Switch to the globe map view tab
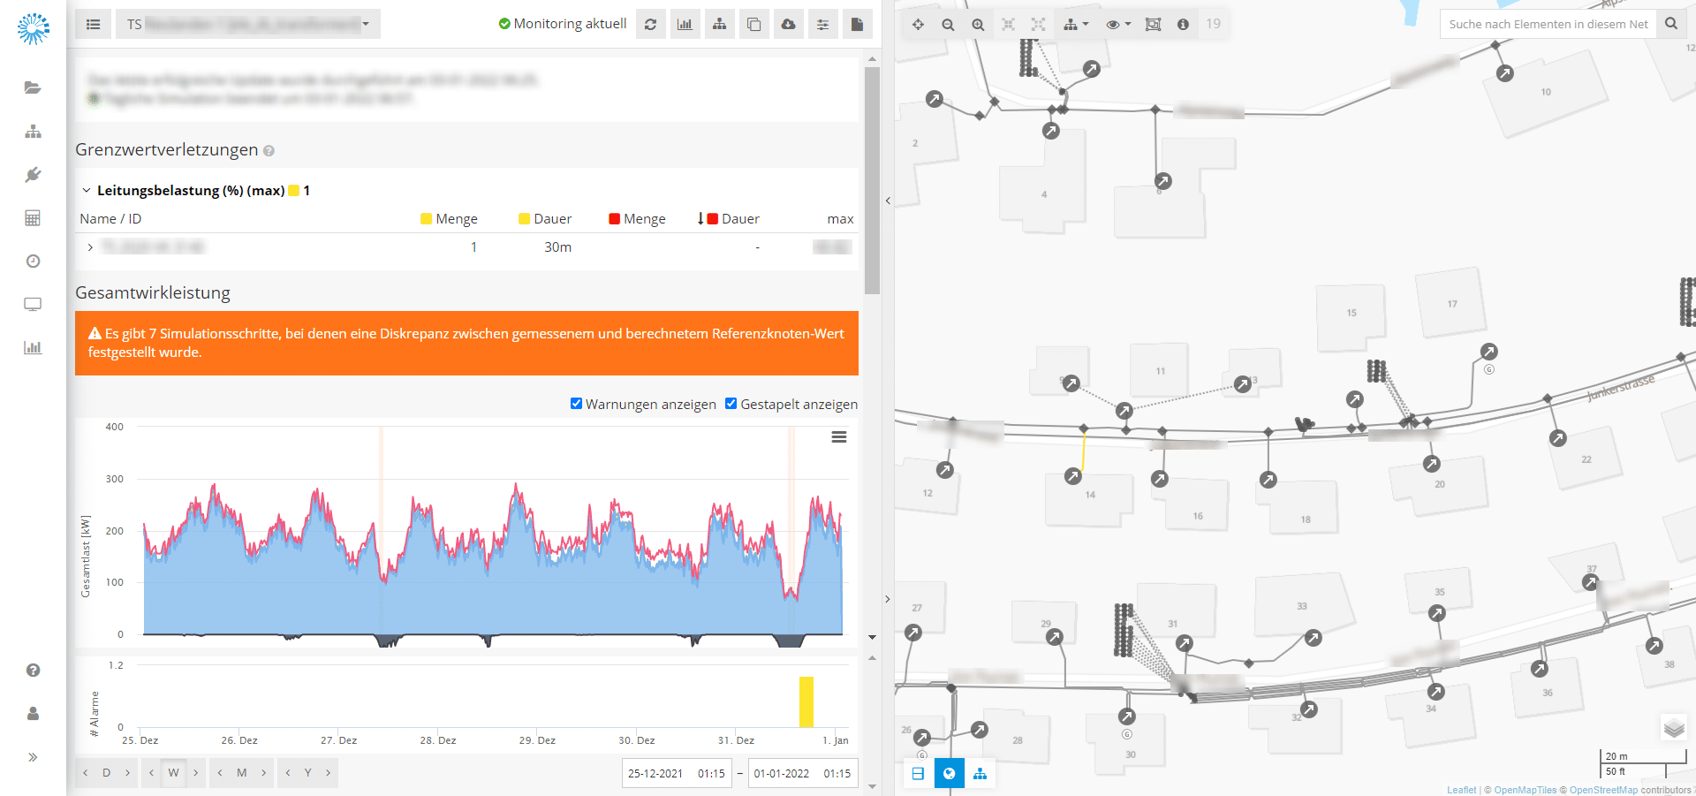Screen dimensions: 1696x796 click(x=949, y=774)
